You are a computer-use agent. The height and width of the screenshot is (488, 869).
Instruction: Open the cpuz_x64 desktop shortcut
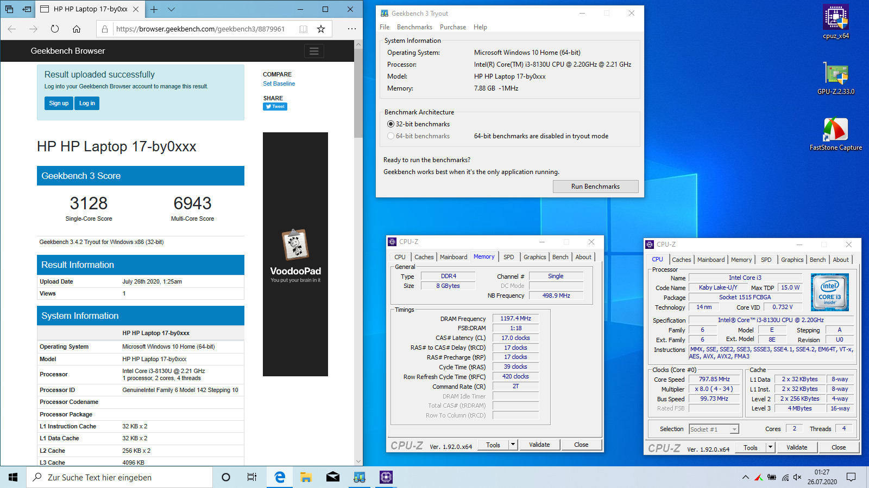[836, 22]
